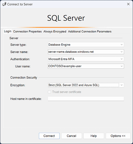Click the Connect to Server title bar icon

click(4, 4)
